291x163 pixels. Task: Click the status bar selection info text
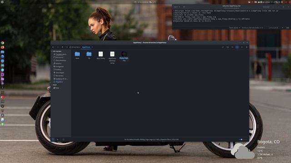[151, 139]
